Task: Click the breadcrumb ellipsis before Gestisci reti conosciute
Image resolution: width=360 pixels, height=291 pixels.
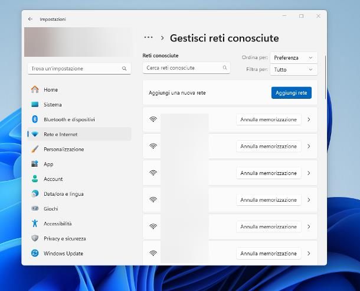Action: (148, 37)
